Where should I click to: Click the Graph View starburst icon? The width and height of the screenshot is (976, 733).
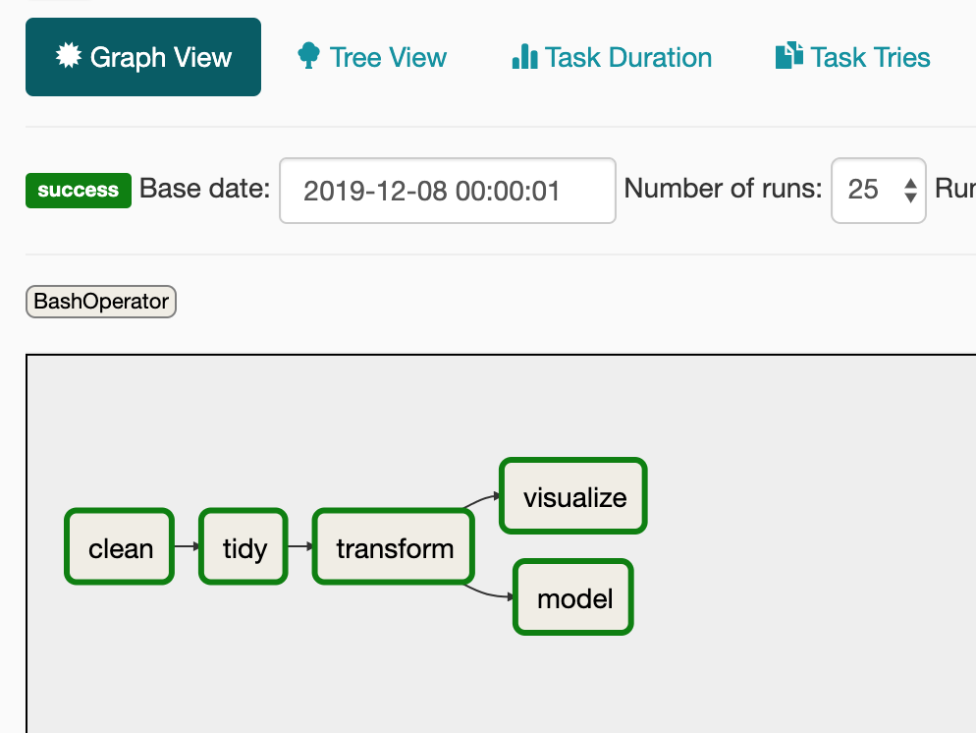point(69,55)
